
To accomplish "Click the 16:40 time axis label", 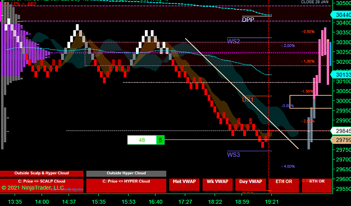I will [x=156, y=202].
